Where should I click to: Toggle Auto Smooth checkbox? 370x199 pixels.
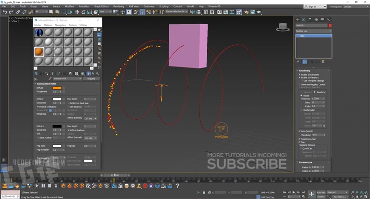[x=299, y=131]
